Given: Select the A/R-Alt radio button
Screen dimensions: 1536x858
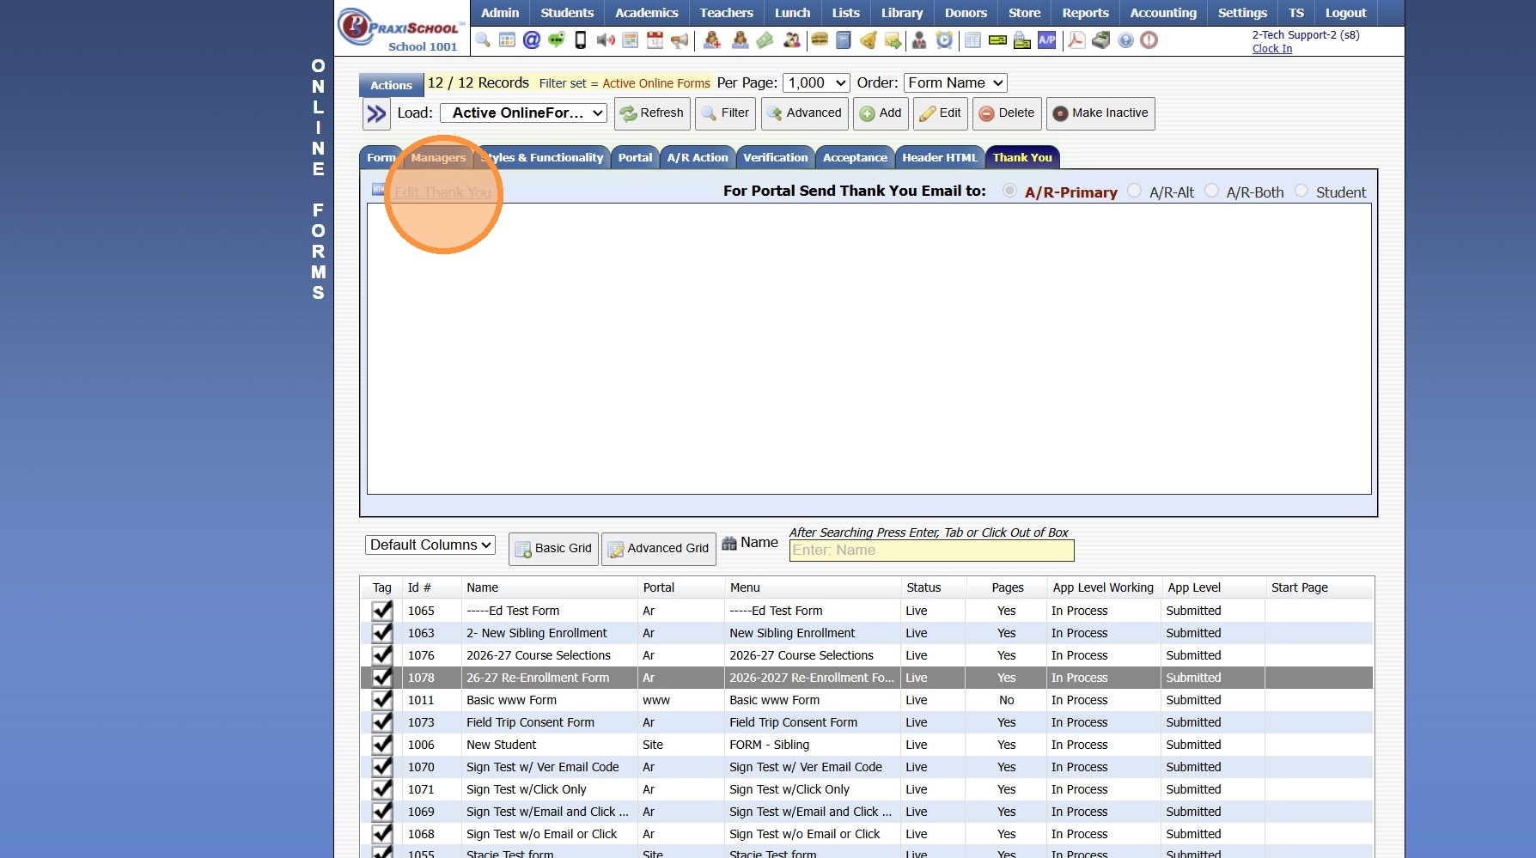Looking at the screenshot, I should pos(1135,191).
